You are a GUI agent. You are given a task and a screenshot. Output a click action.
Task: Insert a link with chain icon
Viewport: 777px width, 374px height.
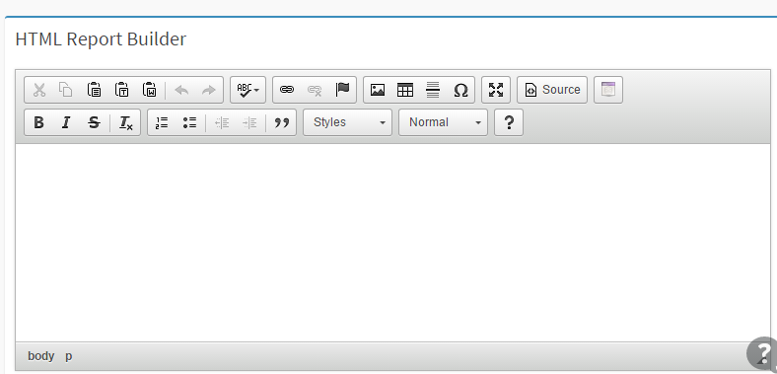tap(287, 90)
